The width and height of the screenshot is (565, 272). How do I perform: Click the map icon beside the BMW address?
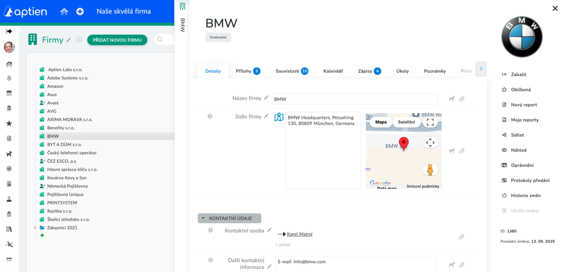[x=279, y=117]
